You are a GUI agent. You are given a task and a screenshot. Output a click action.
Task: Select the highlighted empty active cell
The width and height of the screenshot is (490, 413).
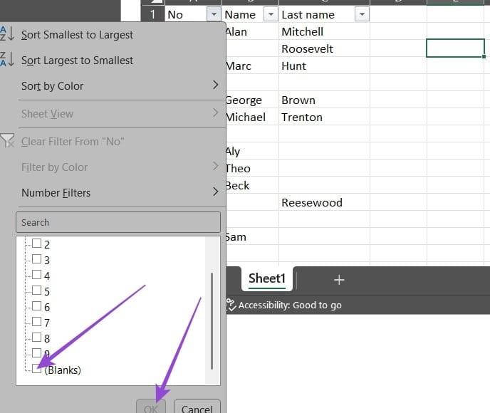(x=455, y=48)
